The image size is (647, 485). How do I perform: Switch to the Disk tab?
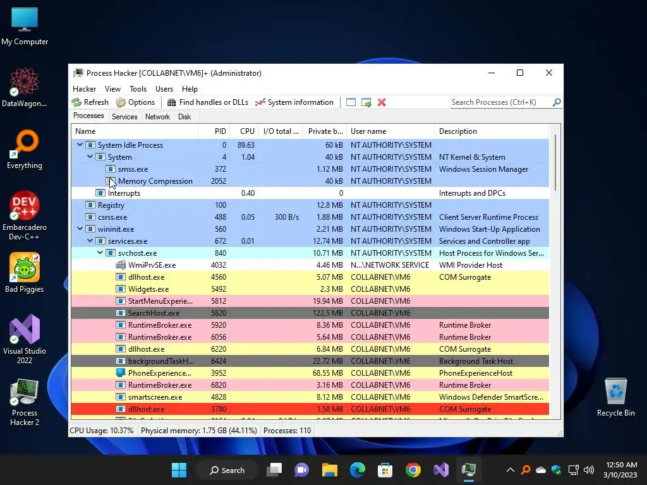point(184,117)
